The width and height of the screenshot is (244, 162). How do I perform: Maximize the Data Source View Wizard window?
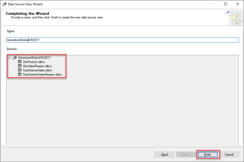[x=225, y=4]
